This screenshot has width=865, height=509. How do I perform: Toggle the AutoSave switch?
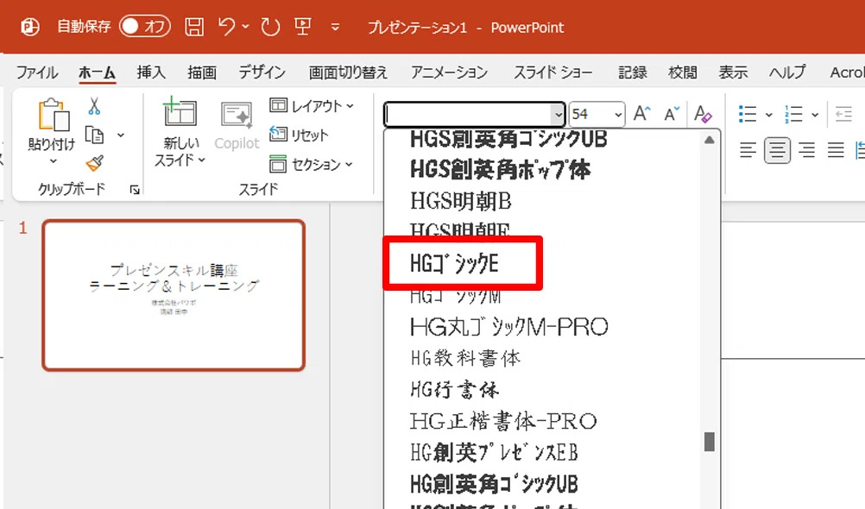[x=145, y=27]
